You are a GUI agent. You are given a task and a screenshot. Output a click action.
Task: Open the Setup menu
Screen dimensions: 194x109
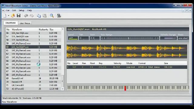click(22, 11)
